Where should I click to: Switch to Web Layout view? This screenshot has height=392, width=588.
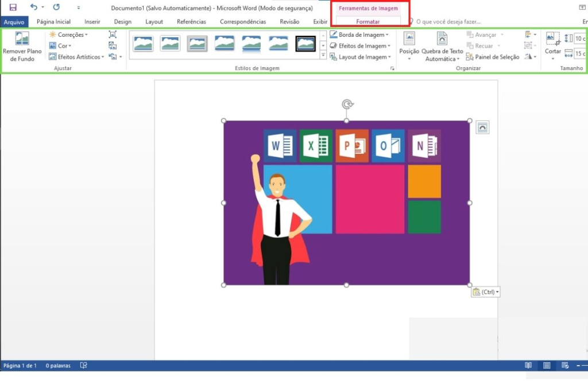tap(565, 366)
